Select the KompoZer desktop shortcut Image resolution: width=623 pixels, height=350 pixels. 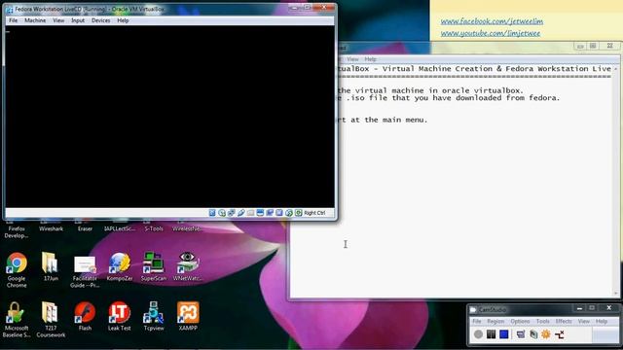tap(120, 267)
